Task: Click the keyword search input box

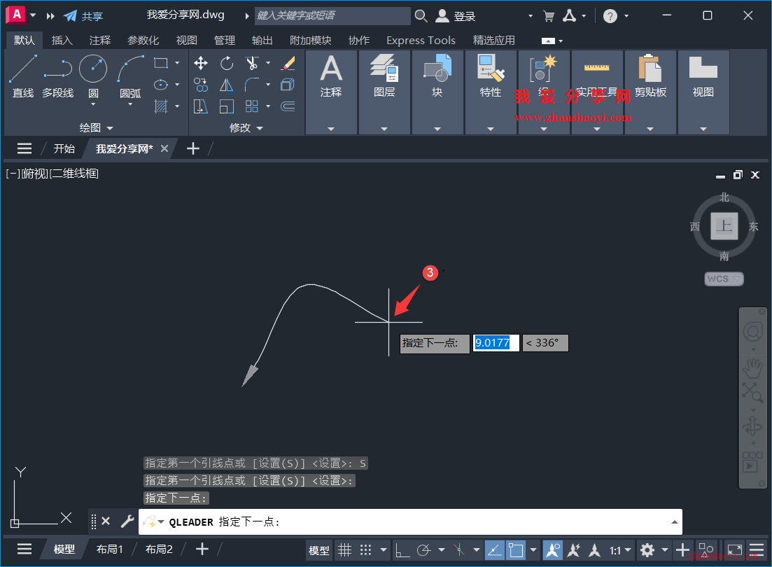Action: click(x=333, y=16)
